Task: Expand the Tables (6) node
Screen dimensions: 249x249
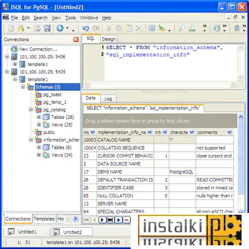Action: [39, 148]
